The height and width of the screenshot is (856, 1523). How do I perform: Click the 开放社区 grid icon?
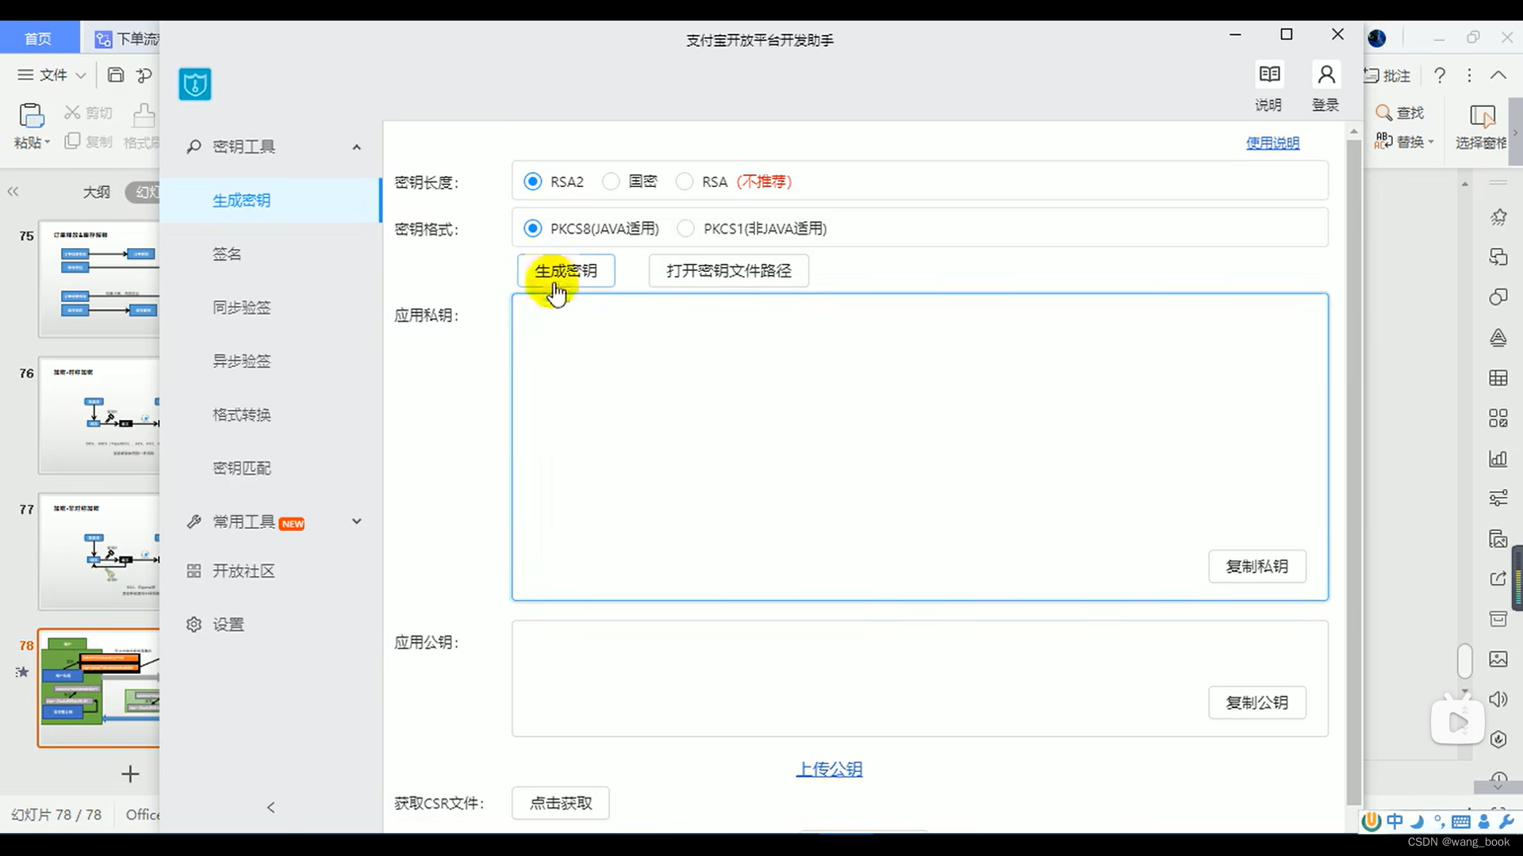[194, 571]
